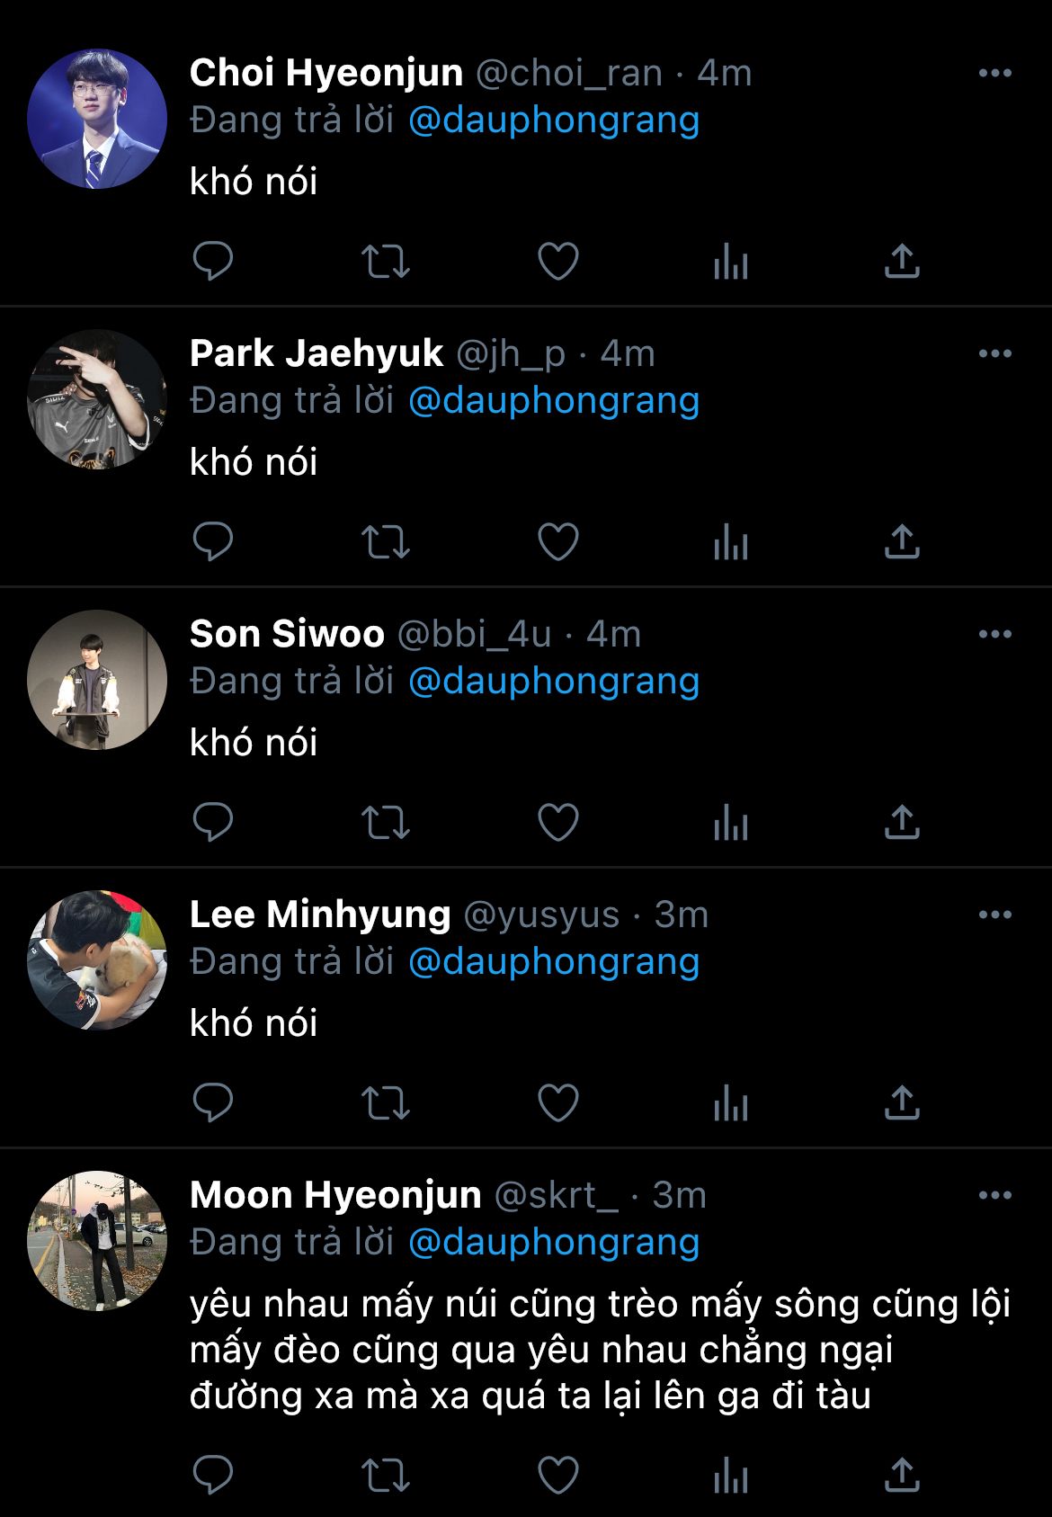Like Choi Hyeonjun's reply
The height and width of the screenshot is (1517, 1052).
point(557,262)
